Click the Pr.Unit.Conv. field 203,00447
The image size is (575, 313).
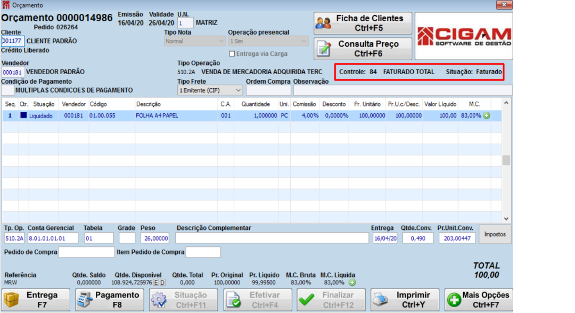tap(457, 238)
